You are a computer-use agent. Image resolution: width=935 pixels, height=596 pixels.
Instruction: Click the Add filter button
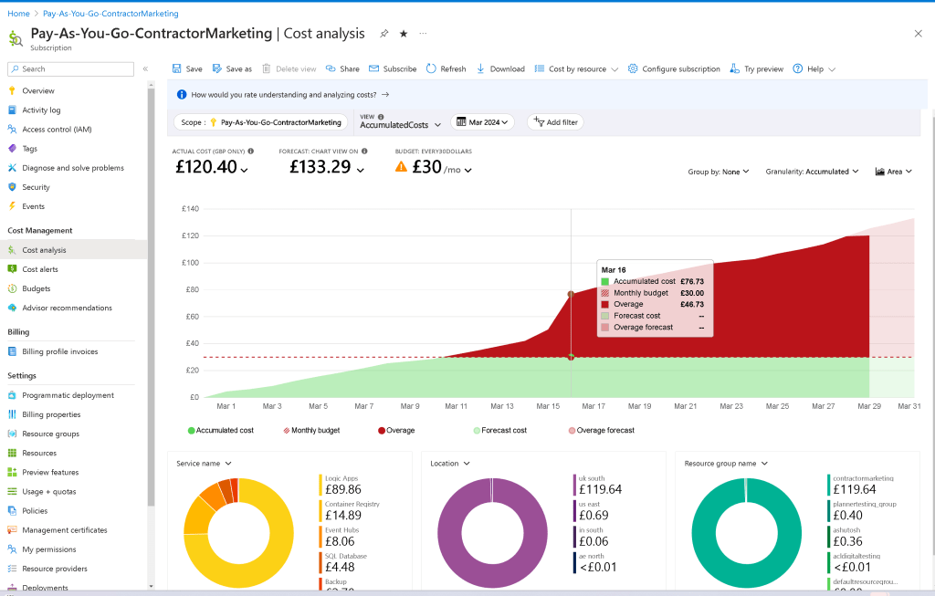555,122
